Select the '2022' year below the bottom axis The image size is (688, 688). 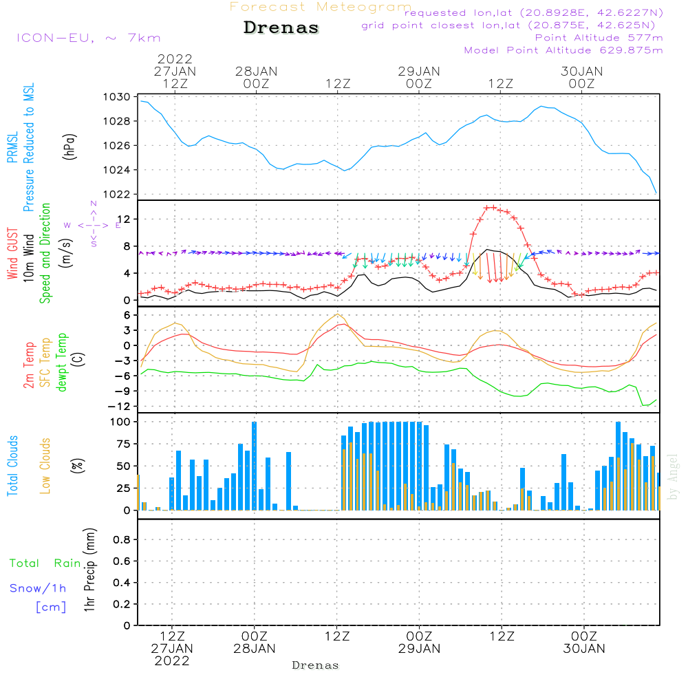tap(172, 661)
